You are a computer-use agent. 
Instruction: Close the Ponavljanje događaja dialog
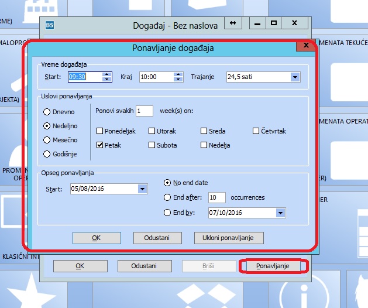305,46
